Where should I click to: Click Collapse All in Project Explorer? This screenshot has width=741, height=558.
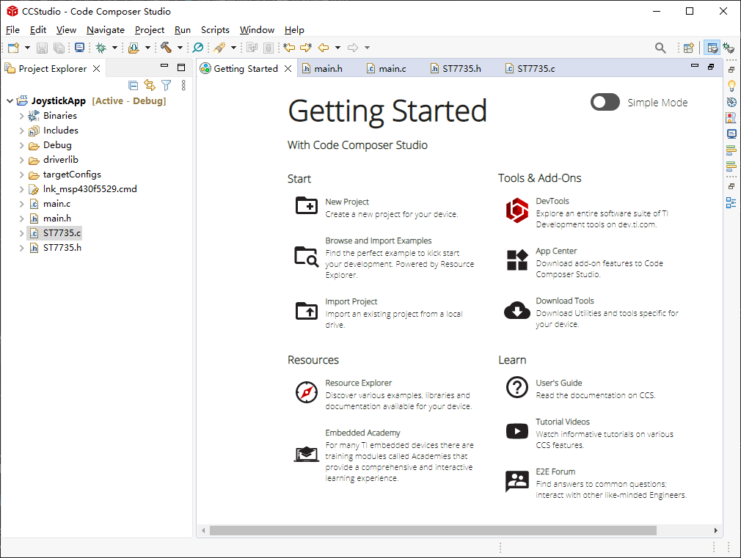(134, 86)
